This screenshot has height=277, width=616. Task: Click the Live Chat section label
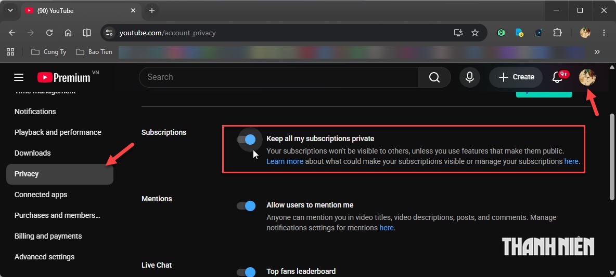tap(157, 265)
